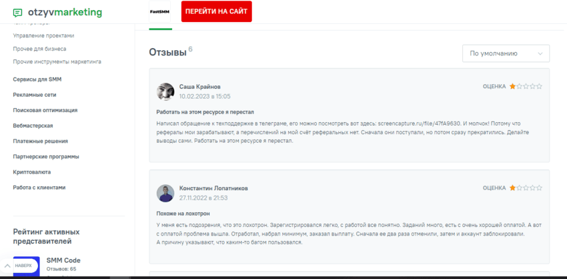Click the Отзывы section heading
567x279 pixels.
(x=168, y=52)
